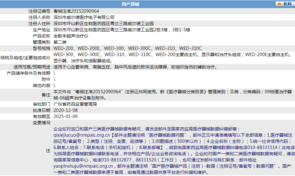295x176 pixels.
Task: Click the 审批部门 label
Action: click(41, 104)
